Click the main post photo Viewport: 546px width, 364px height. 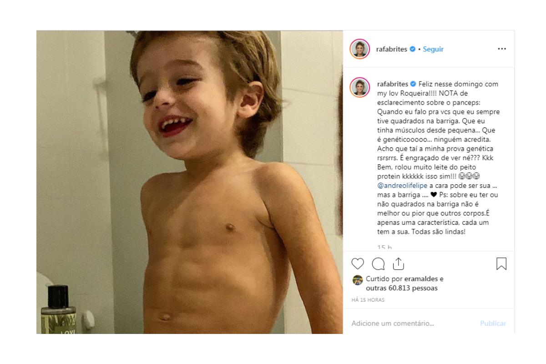click(189, 182)
